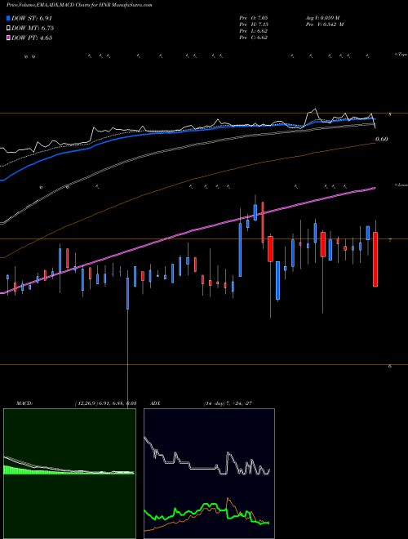Click the 'DOW PT: 4.65' legend text
Screen dimensions: 408x539
click(x=32, y=38)
